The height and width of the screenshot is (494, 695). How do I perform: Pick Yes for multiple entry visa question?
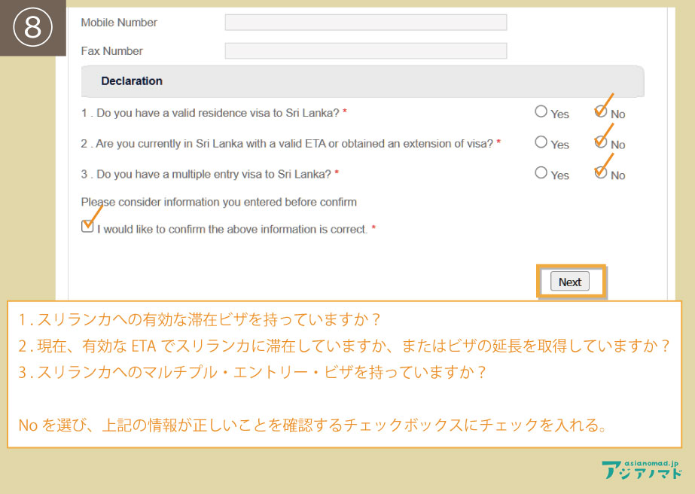pos(541,172)
